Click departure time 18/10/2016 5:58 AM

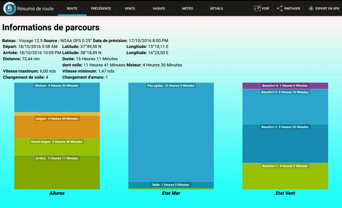38,47
